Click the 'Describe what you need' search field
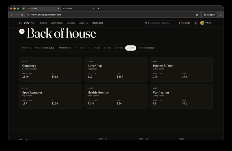This screenshot has height=151, width=232. [x=159, y=23]
